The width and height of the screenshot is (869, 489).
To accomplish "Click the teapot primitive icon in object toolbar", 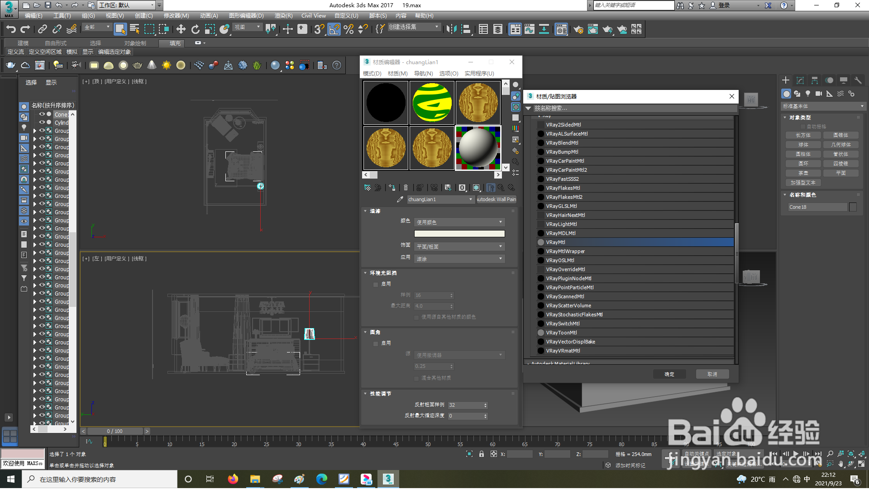I will (10, 66).
